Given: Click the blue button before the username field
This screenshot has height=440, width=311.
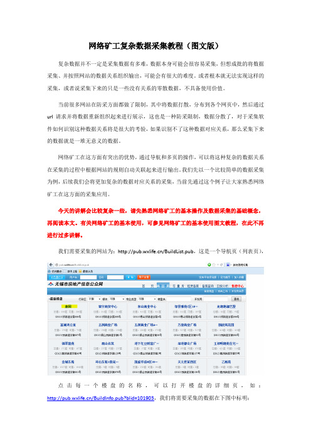Looking at the screenshot, I should coord(56,277).
